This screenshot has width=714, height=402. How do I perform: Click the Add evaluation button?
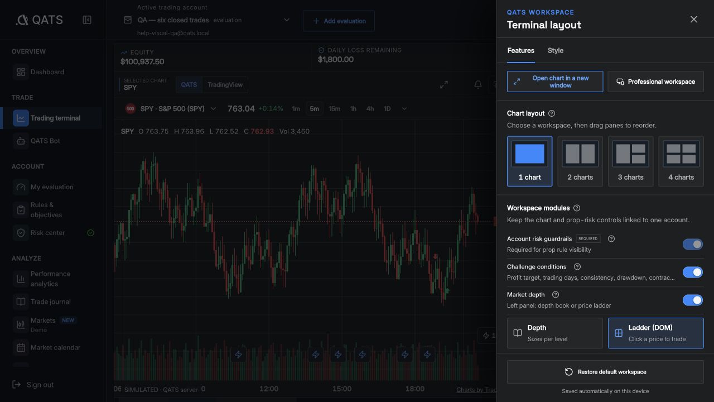tap(339, 21)
